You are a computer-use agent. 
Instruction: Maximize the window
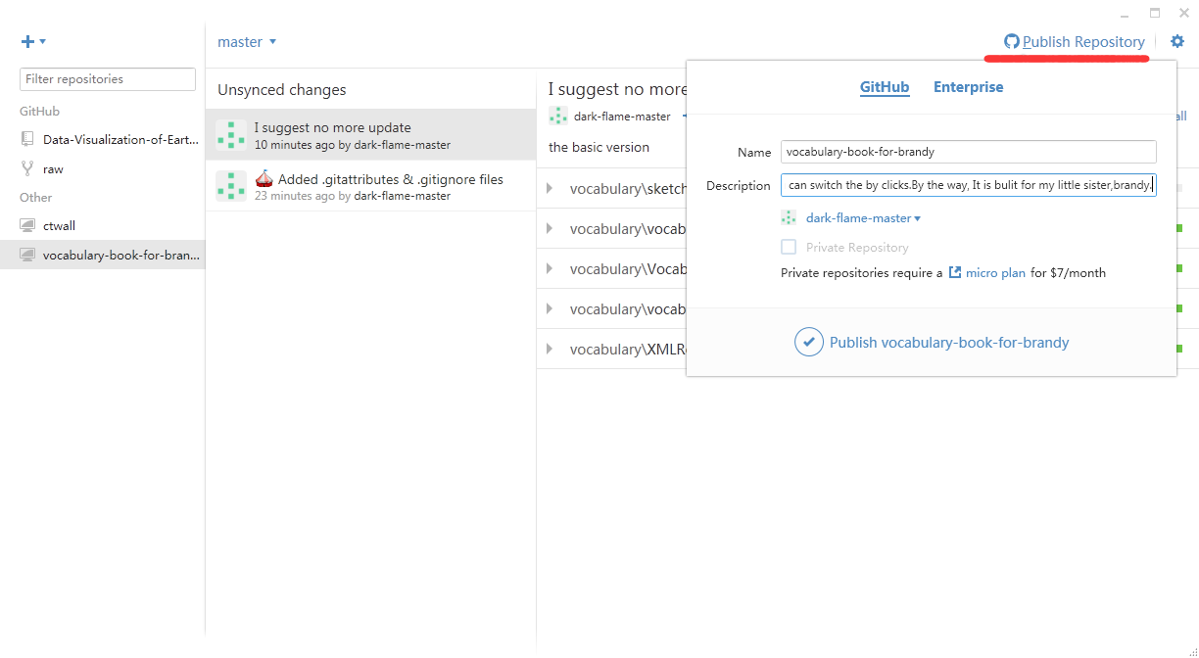coord(1155,13)
